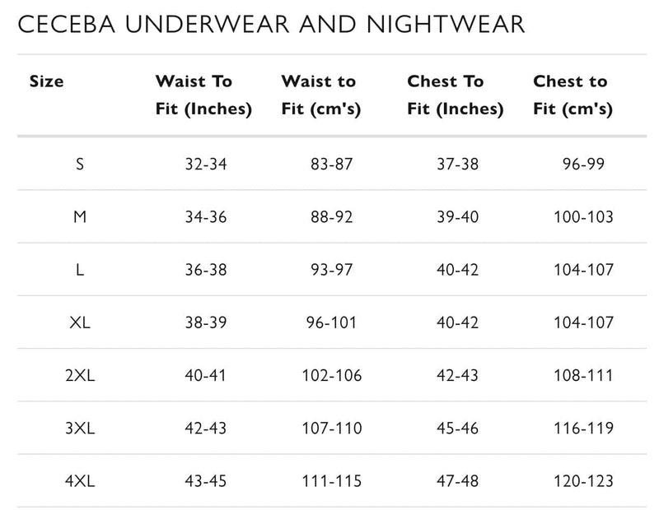Click the Chest to Fit (cm's) header
The height and width of the screenshot is (510, 659).
click(x=573, y=95)
